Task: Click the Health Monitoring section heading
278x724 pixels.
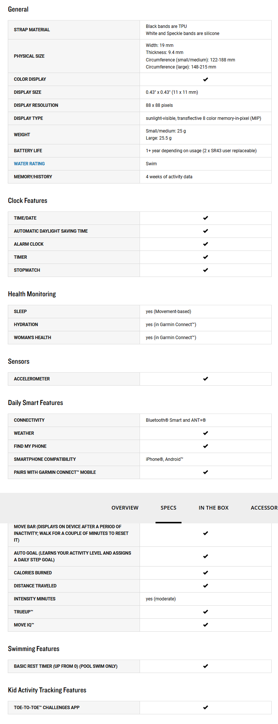Action: (32, 294)
